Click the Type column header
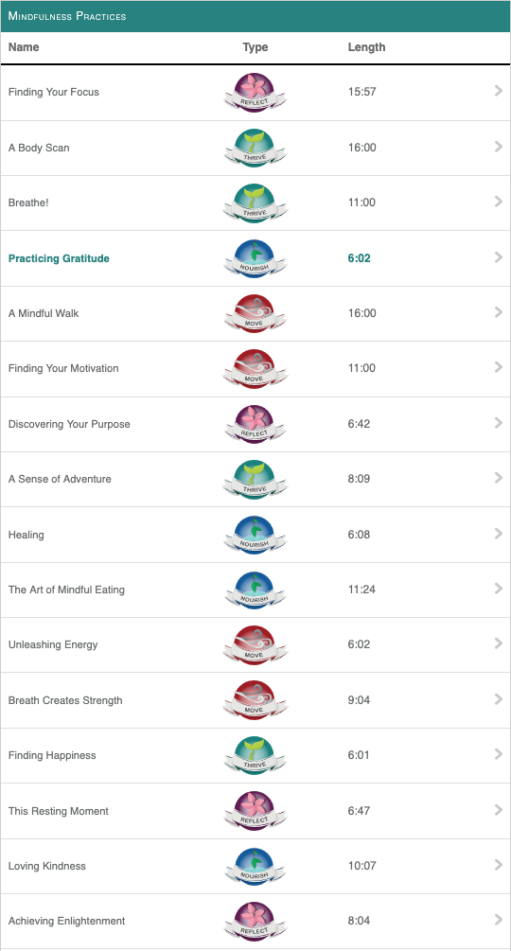 click(x=255, y=47)
